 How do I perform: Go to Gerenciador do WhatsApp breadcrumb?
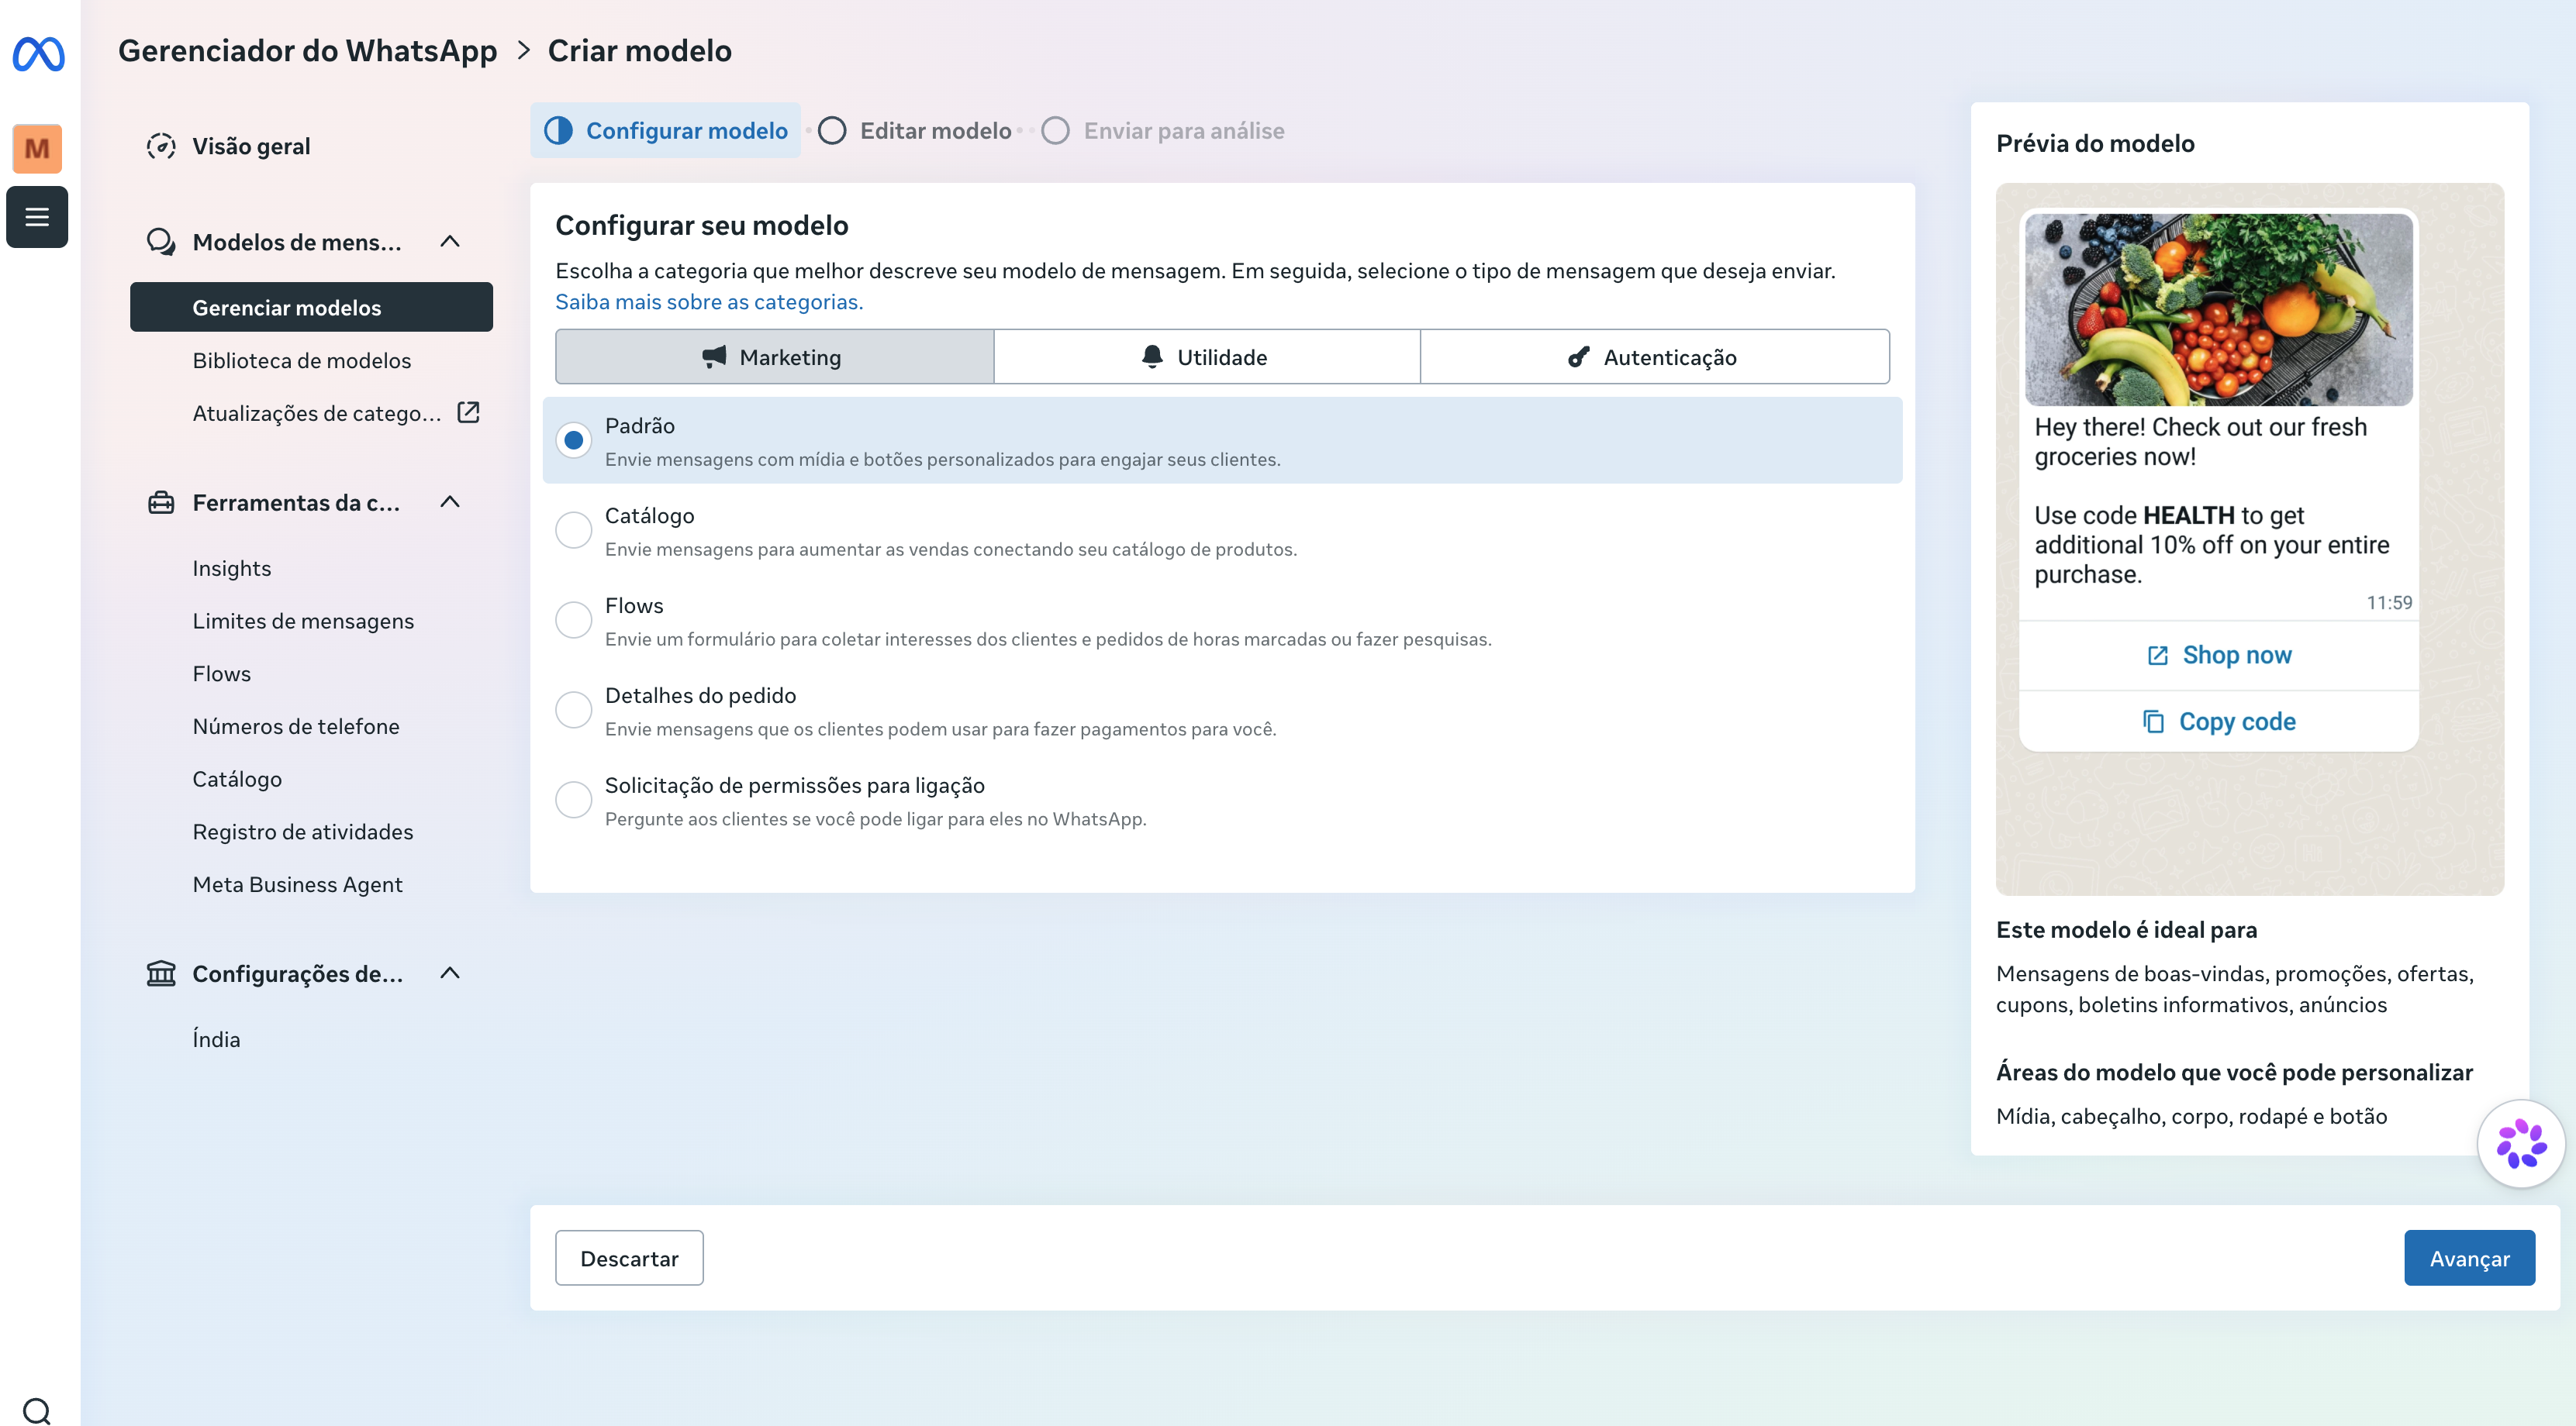pyautogui.click(x=307, y=51)
